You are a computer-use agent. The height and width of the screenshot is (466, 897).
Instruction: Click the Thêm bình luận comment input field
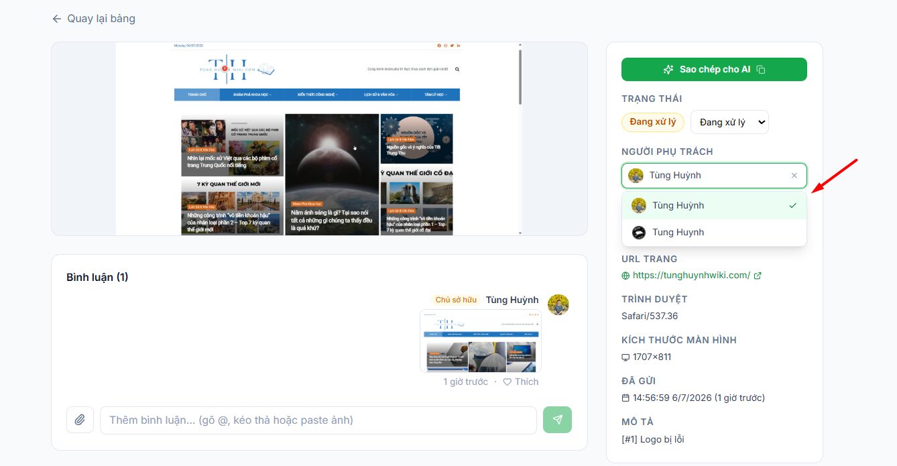(x=318, y=420)
